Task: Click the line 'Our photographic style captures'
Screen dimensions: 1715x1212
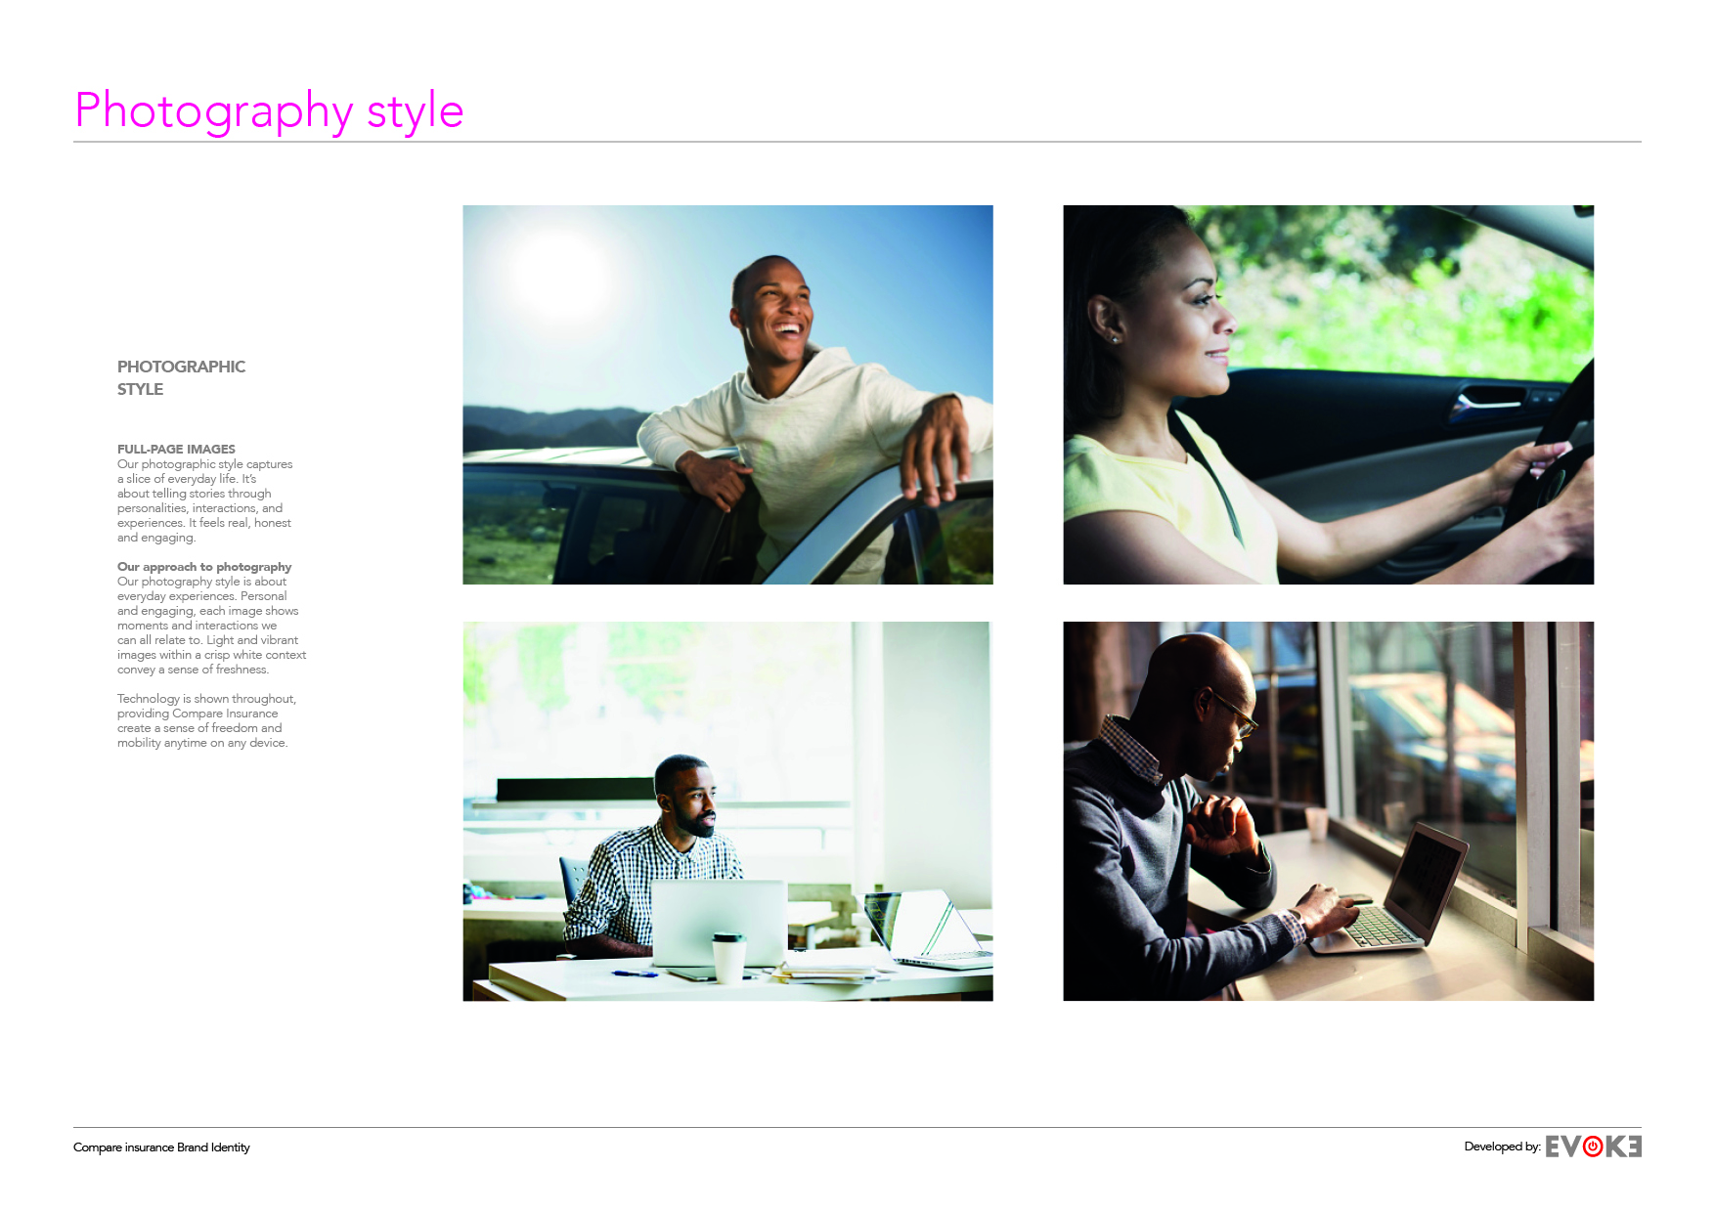Action: coord(204,463)
